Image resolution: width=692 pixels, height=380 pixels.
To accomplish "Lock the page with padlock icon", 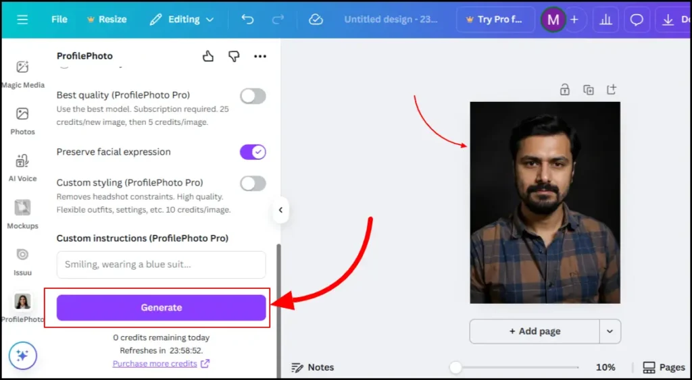I will click(x=564, y=90).
